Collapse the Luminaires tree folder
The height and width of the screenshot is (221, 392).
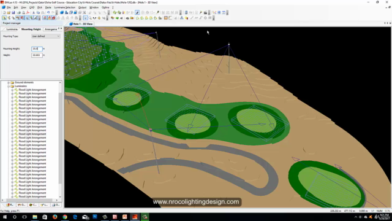coord(9,86)
